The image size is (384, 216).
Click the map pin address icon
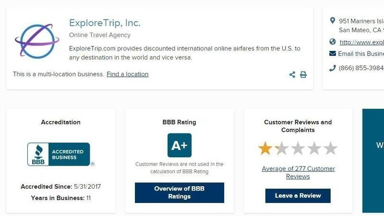332,21
